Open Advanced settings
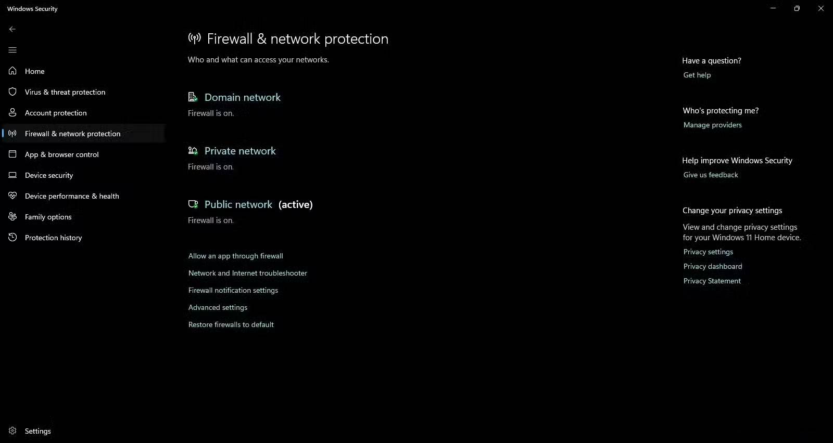This screenshot has width=833, height=443. (x=218, y=307)
